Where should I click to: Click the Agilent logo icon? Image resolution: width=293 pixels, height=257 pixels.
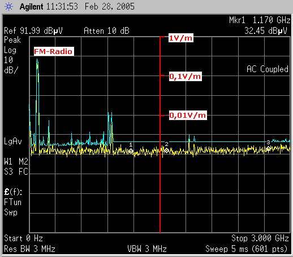(x=8, y=7)
